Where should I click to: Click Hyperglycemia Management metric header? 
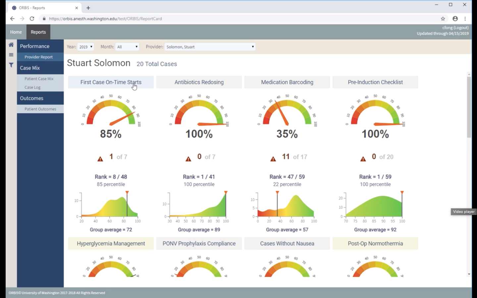click(111, 243)
